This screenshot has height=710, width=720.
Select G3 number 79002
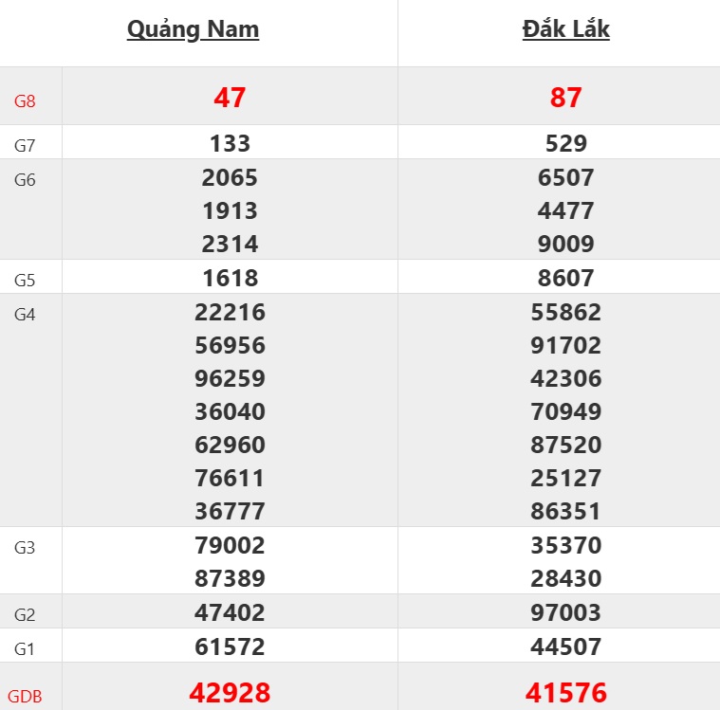(230, 545)
